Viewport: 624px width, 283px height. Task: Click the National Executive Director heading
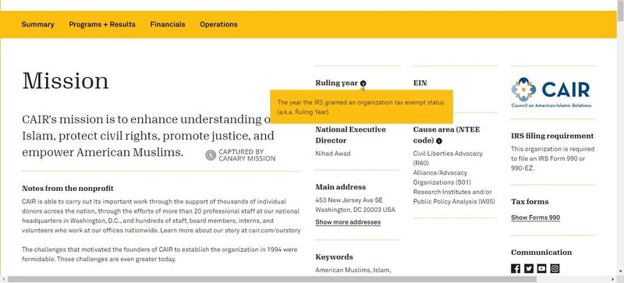click(x=350, y=135)
